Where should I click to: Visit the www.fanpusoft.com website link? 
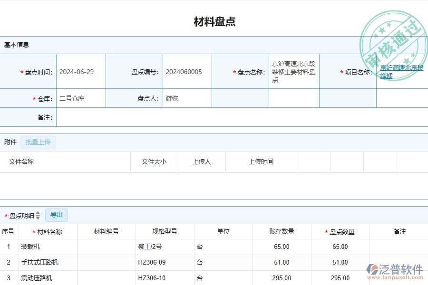coord(396,277)
